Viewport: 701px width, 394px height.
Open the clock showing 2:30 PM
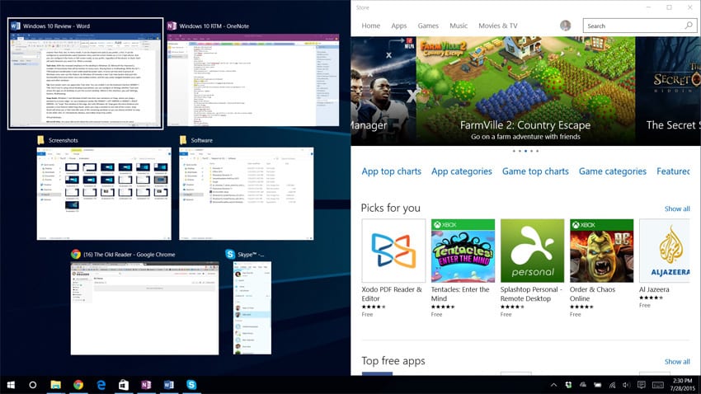pyautogui.click(x=682, y=385)
